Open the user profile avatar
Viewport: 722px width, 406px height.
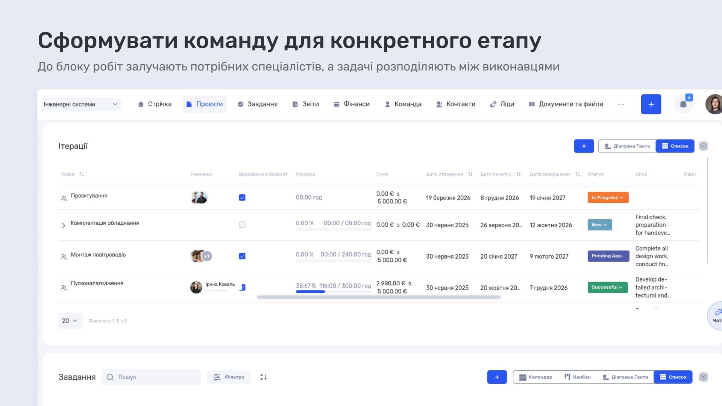click(x=714, y=105)
